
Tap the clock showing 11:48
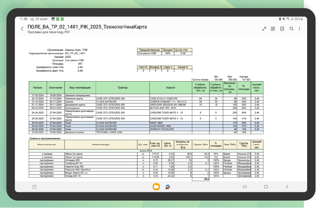pos(23,19)
